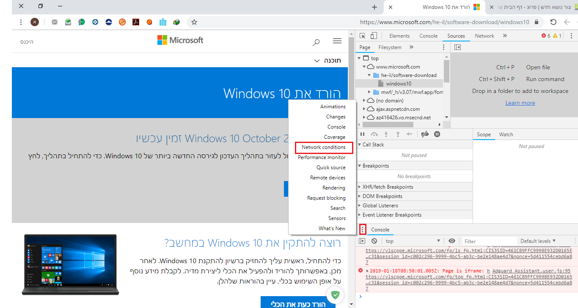Click the היכנס sign-in link

(x=27, y=41)
